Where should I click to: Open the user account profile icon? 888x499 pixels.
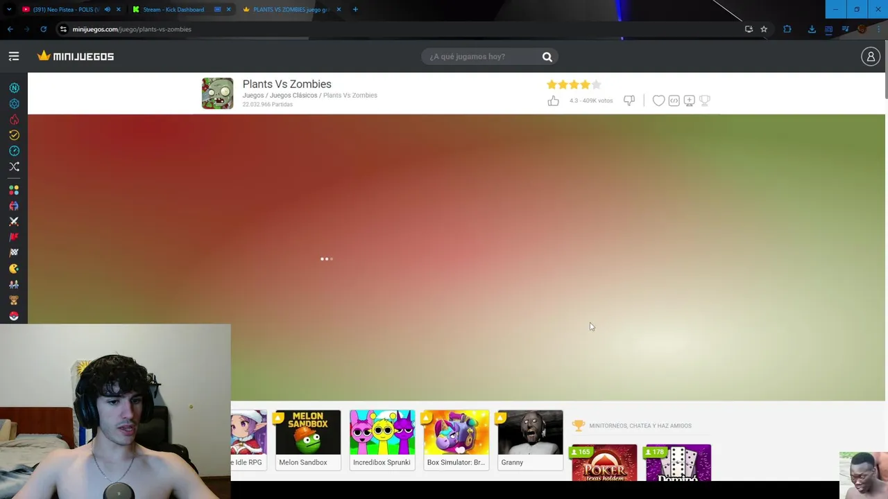[x=870, y=57]
